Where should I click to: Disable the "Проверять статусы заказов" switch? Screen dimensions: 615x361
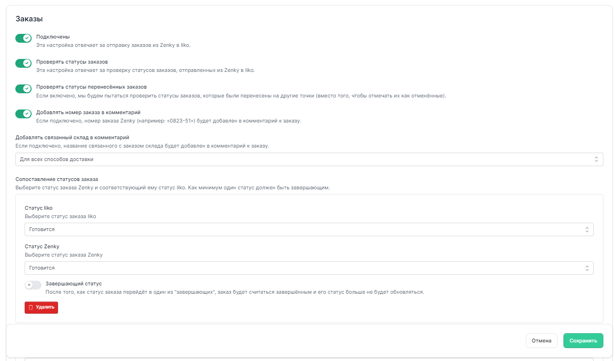pos(23,63)
